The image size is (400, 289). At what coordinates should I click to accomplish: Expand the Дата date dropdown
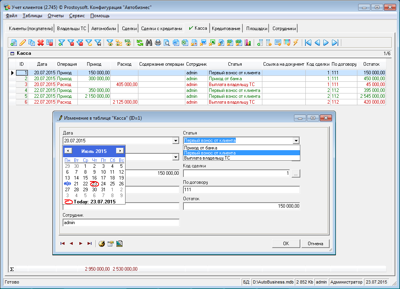176,141
